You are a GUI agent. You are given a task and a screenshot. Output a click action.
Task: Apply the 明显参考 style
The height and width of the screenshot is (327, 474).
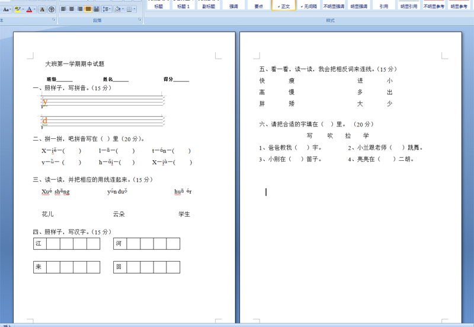(x=459, y=5)
